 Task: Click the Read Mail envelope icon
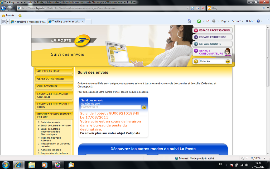point(208,21)
